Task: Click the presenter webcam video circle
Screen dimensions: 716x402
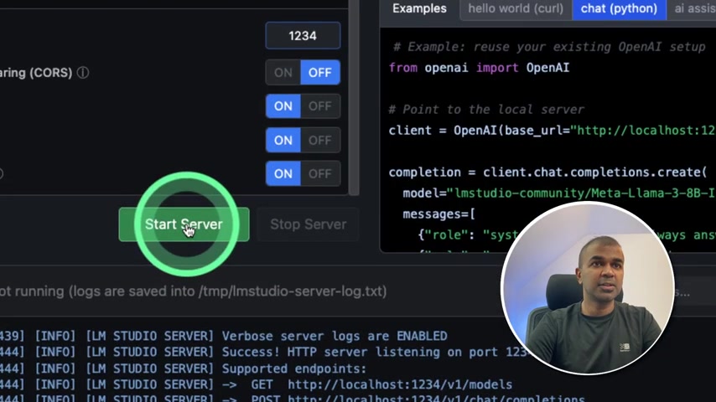Action: click(x=588, y=288)
